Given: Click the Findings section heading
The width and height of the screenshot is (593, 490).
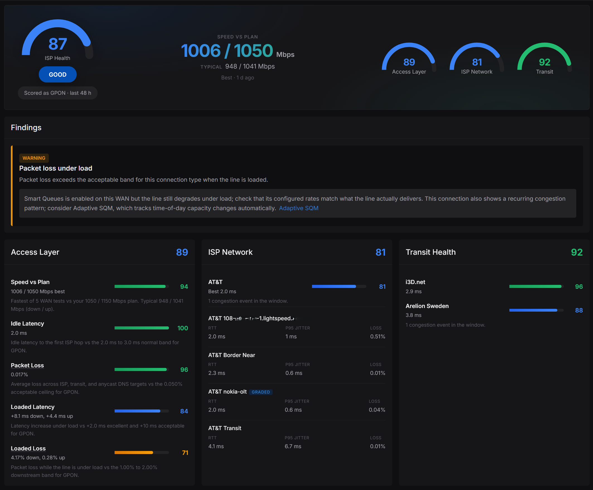Looking at the screenshot, I should pos(26,128).
